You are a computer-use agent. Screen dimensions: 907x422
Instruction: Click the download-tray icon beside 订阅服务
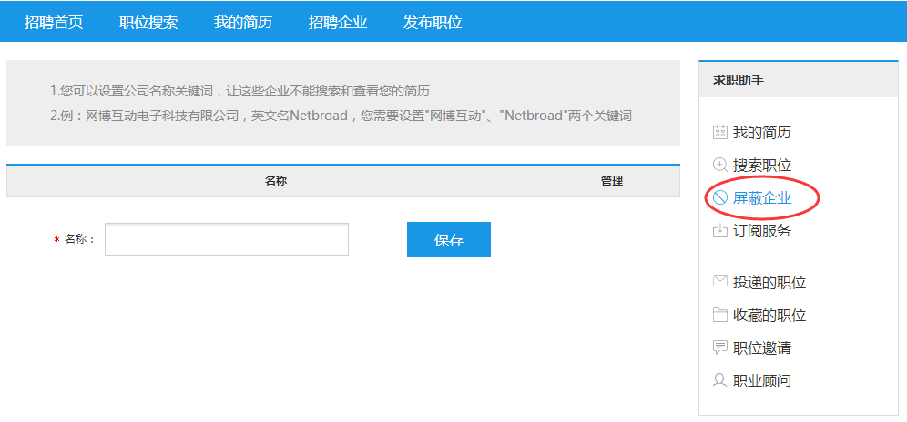point(719,231)
